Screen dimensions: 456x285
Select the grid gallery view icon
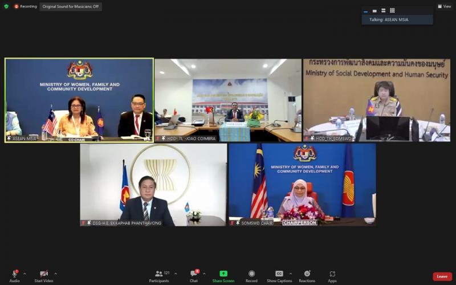[392, 10]
